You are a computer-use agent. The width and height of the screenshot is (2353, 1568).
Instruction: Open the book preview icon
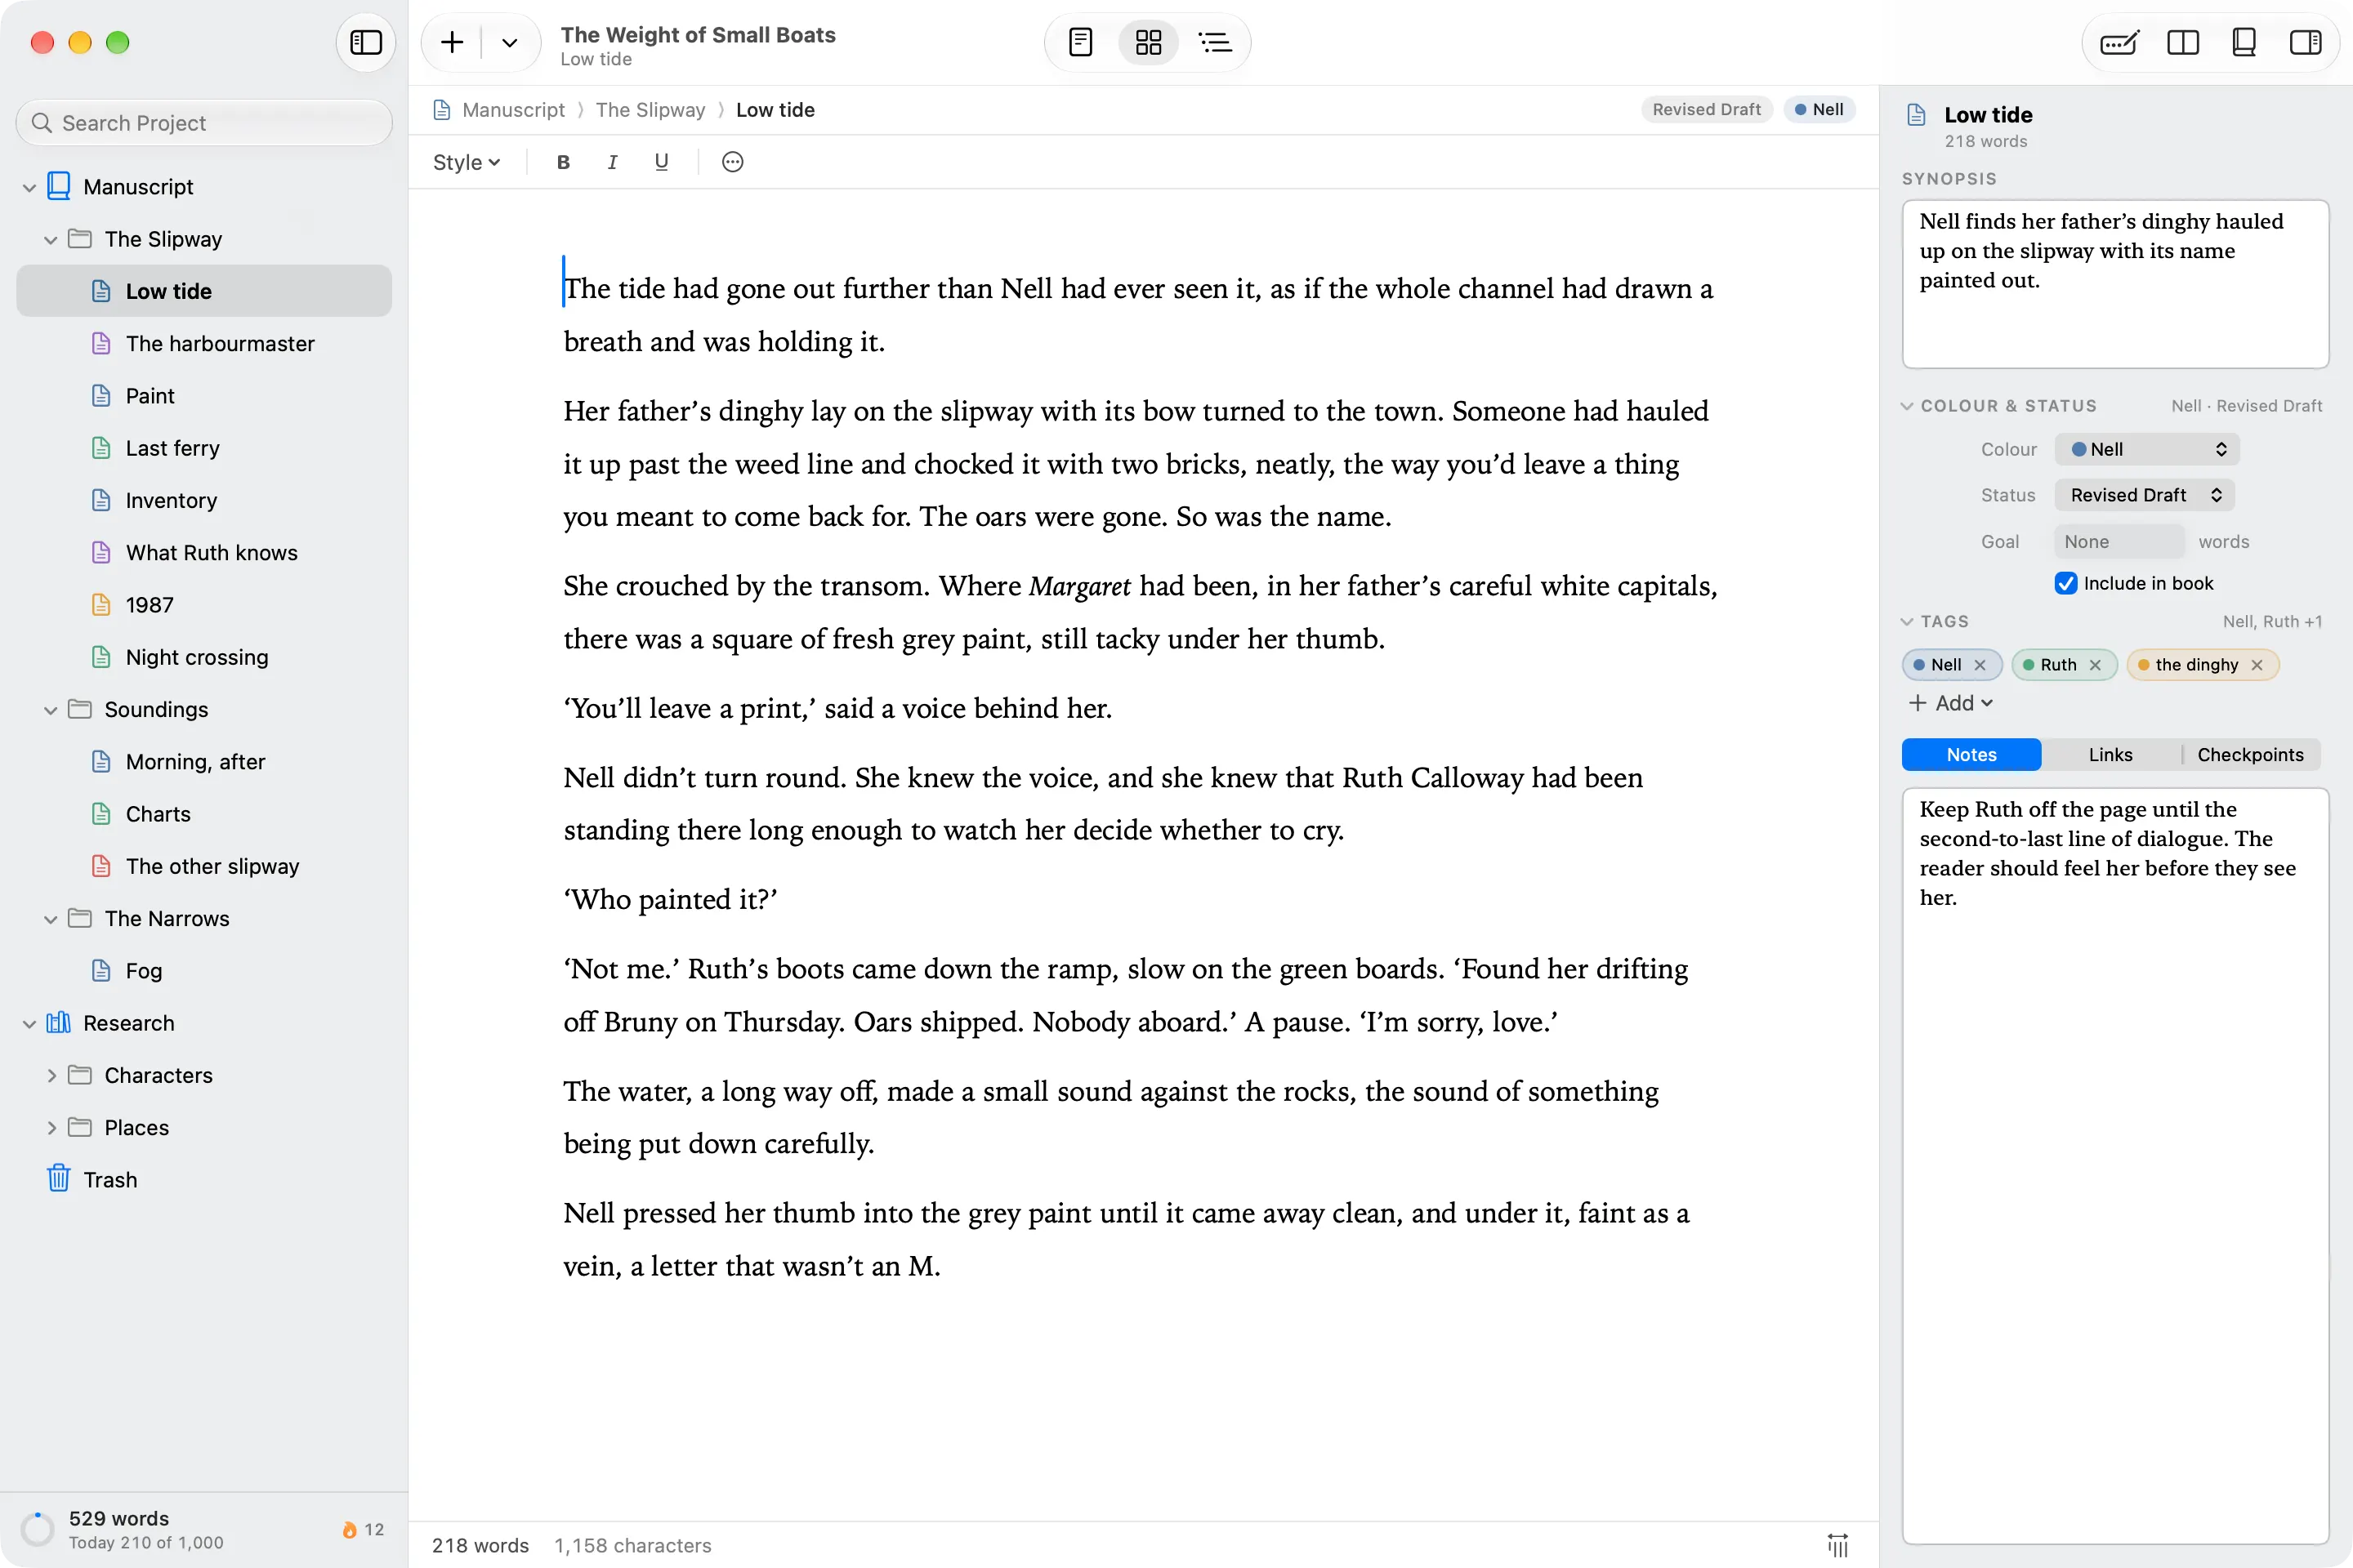click(2244, 42)
